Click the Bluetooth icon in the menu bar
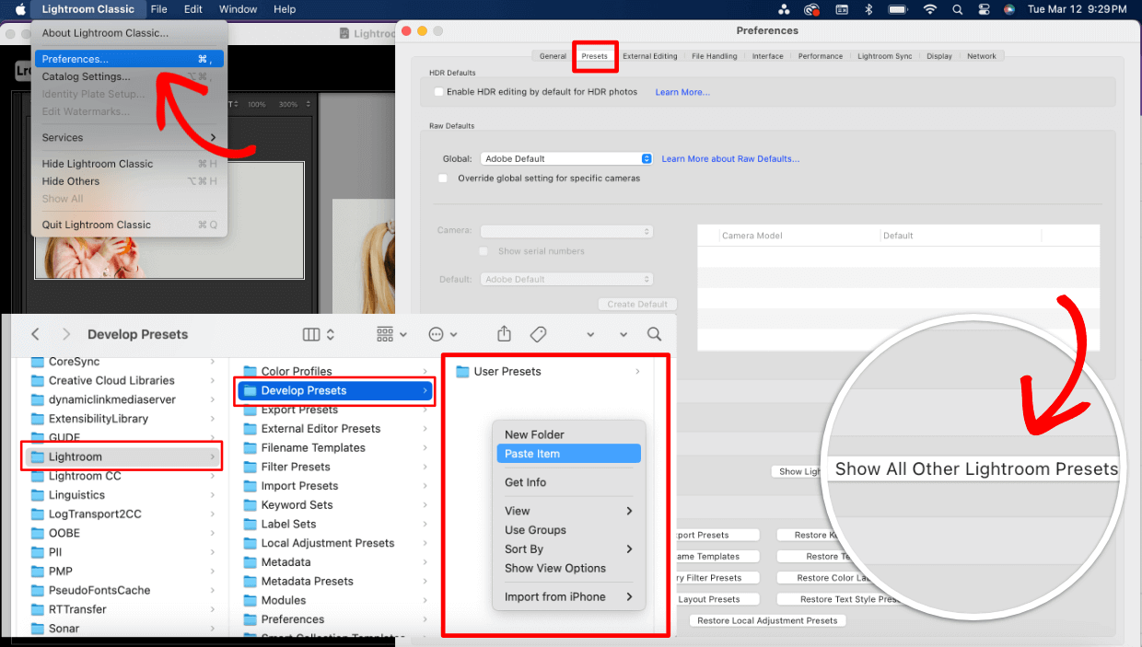Screen dimensions: 1142x647 click(869, 9)
